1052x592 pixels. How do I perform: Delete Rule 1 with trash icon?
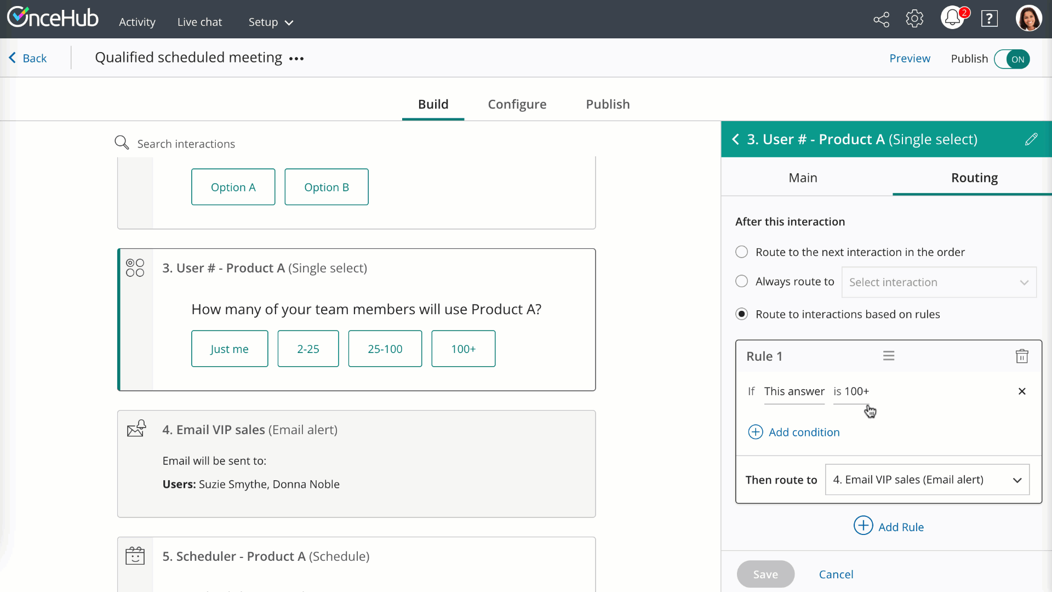(x=1021, y=356)
